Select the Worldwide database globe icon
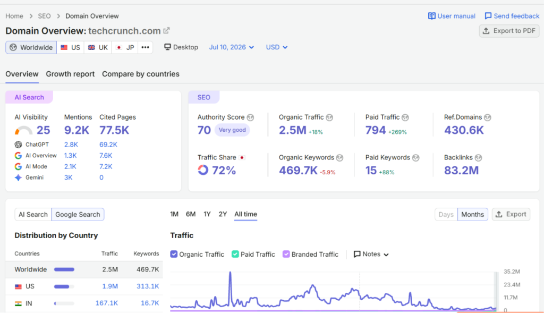The height and width of the screenshot is (313, 544). coord(13,47)
